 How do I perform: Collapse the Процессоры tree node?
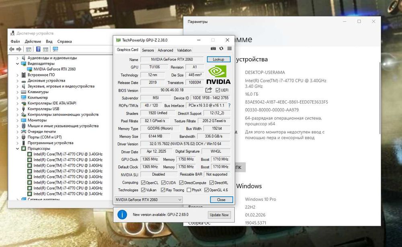17,149
